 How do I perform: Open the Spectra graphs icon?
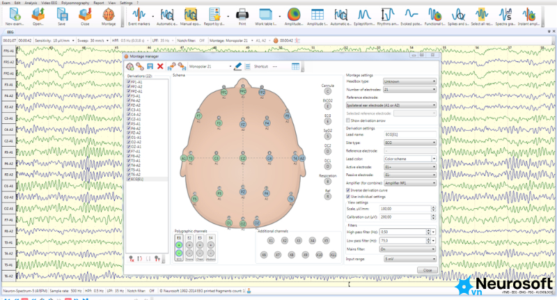pos(505,16)
